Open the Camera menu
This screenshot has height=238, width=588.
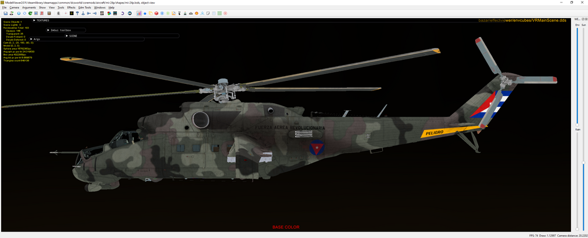[x=14, y=8]
